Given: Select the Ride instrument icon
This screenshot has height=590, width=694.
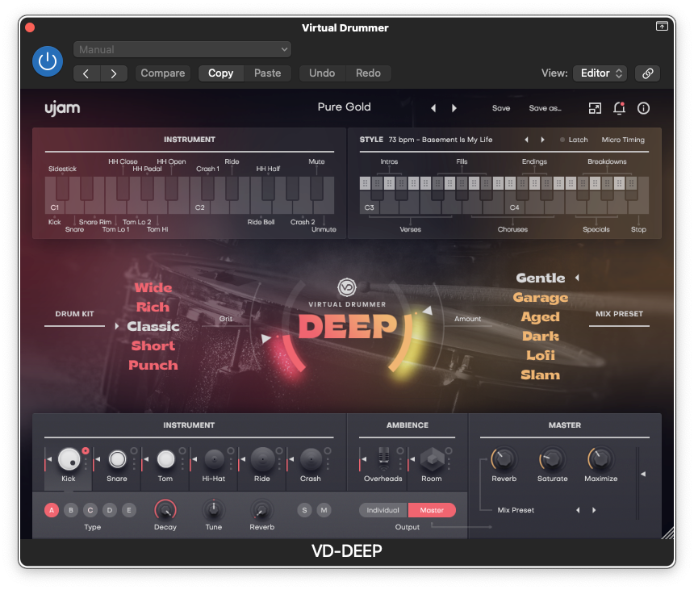Looking at the screenshot, I should pos(262,459).
